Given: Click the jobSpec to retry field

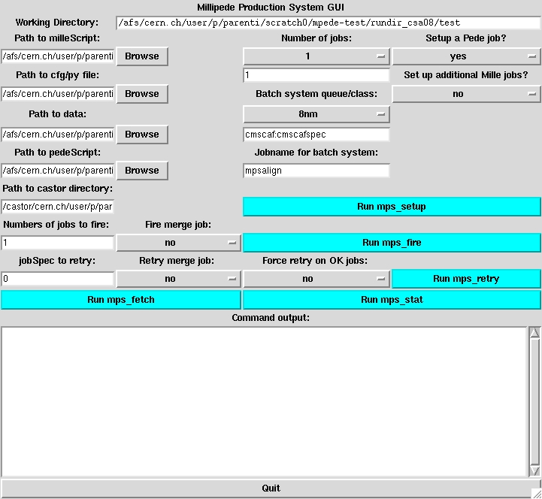Looking at the screenshot, I should 57,279.
